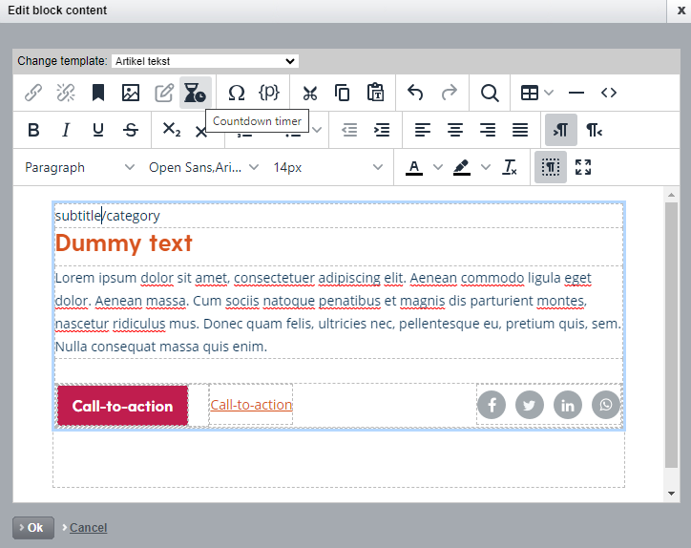Clear formatting from selected text

(510, 167)
